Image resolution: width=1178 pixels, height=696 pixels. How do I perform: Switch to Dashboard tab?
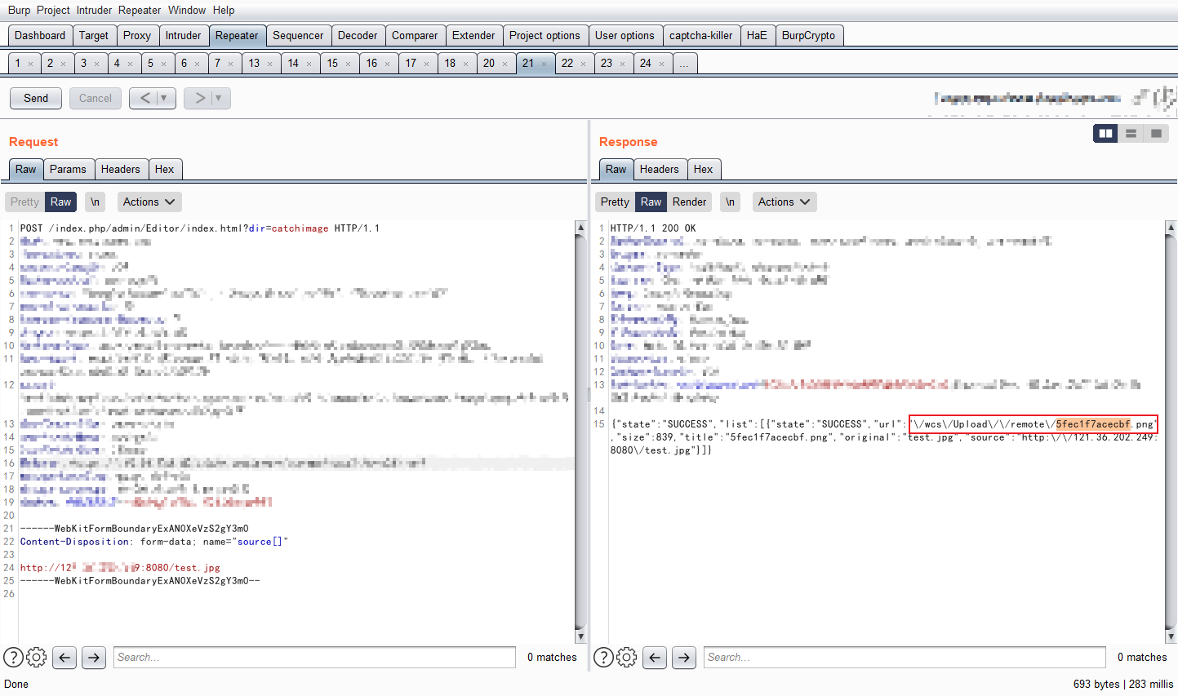coord(40,35)
